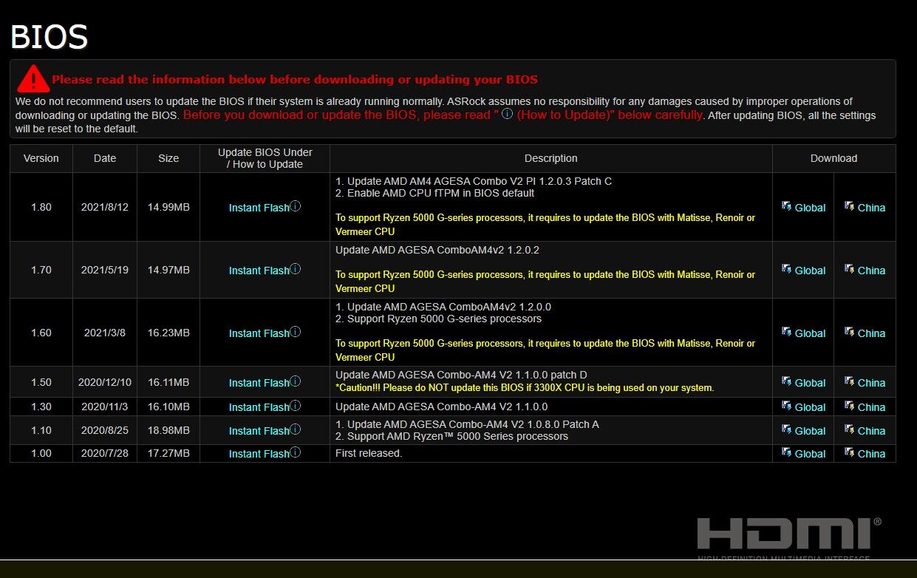Click the 'First released.' description text
Image resolution: width=917 pixels, height=578 pixels.
click(369, 453)
